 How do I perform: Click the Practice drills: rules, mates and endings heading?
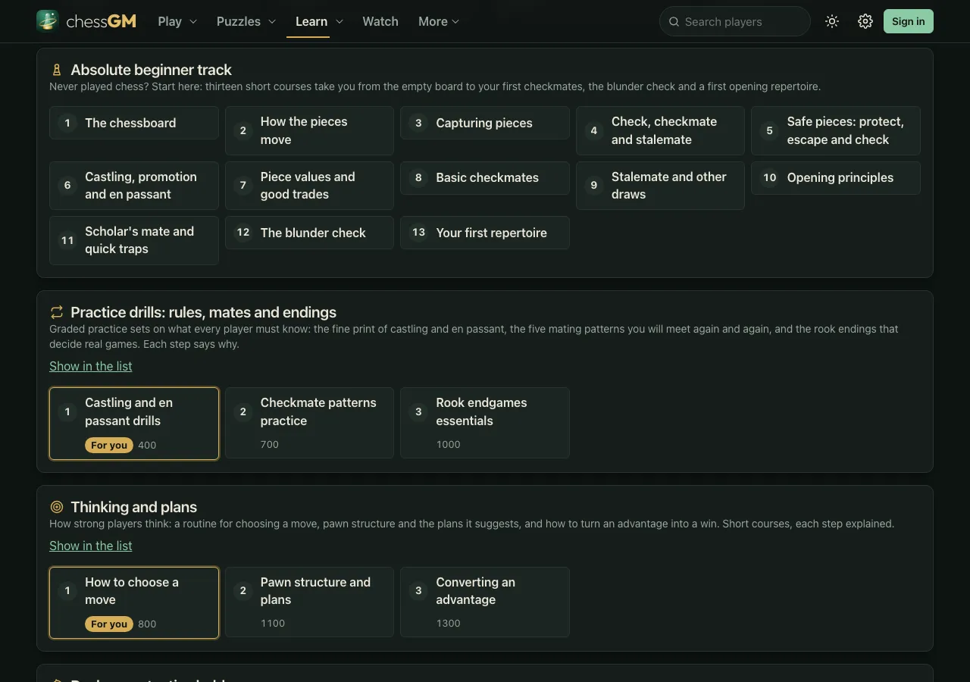[203, 312]
